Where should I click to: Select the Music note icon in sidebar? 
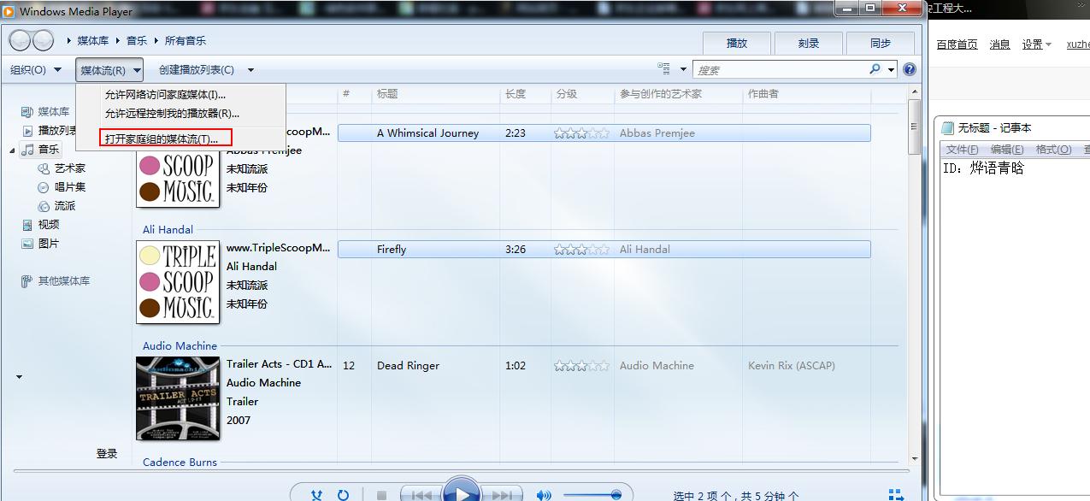[27, 150]
